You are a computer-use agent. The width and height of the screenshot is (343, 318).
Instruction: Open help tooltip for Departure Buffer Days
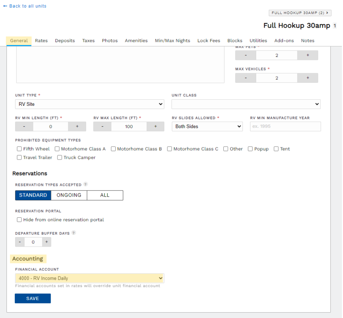[x=74, y=233]
